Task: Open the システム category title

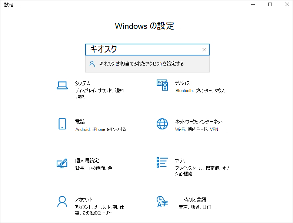Action: 83,83
